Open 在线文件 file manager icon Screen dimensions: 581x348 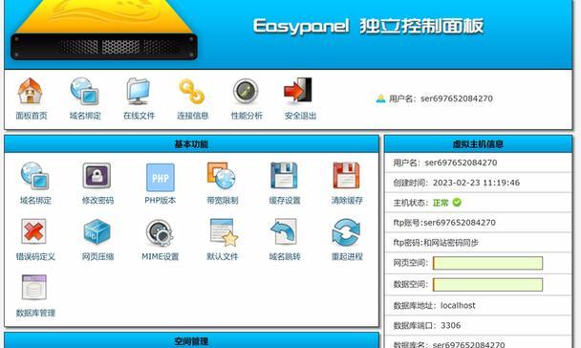pos(139,91)
